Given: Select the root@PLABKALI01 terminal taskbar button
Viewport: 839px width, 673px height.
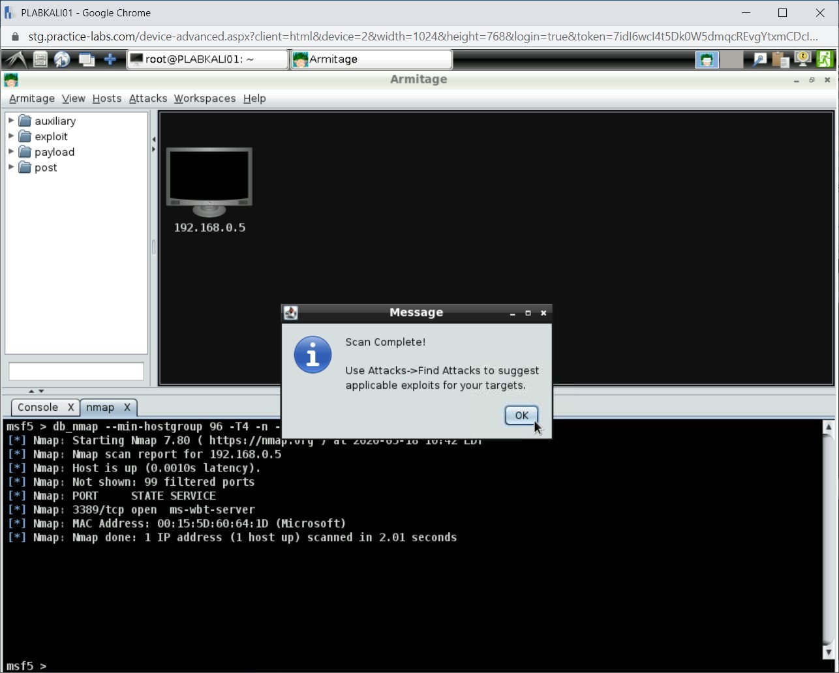Looking at the screenshot, I should coord(207,59).
